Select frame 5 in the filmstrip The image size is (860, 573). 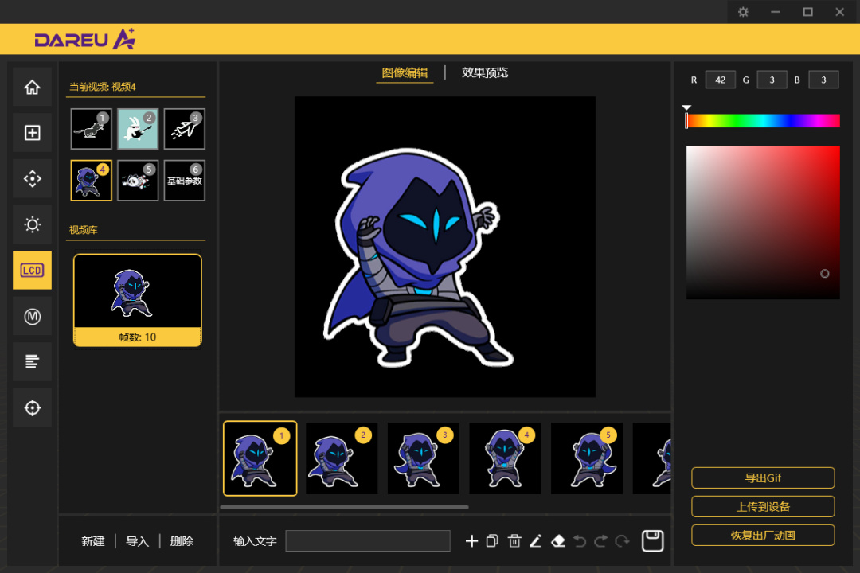[x=587, y=458]
